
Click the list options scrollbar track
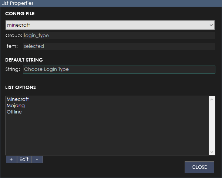[212, 126]
